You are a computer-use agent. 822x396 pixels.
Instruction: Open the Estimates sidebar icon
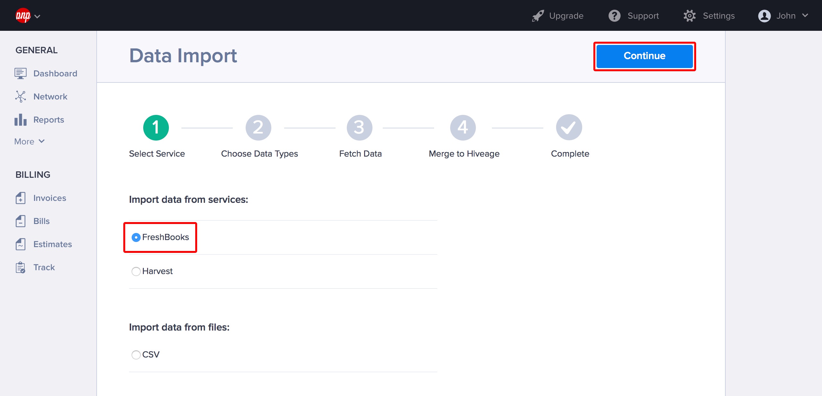[20, 244]
